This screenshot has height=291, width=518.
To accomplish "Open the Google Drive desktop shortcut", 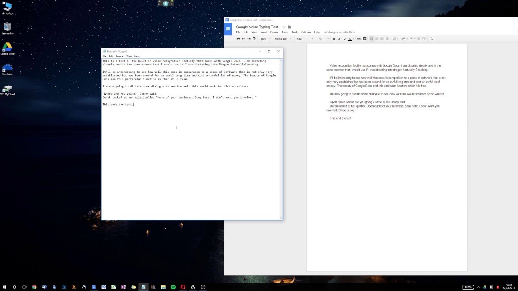I will tap(7, 49).
